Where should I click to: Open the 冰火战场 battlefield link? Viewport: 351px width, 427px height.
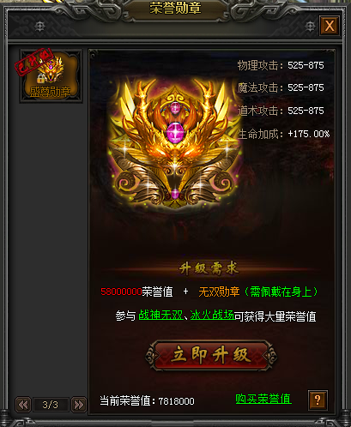(x=212, y=316)
